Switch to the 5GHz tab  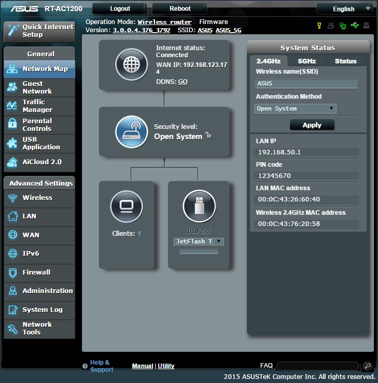307,61
